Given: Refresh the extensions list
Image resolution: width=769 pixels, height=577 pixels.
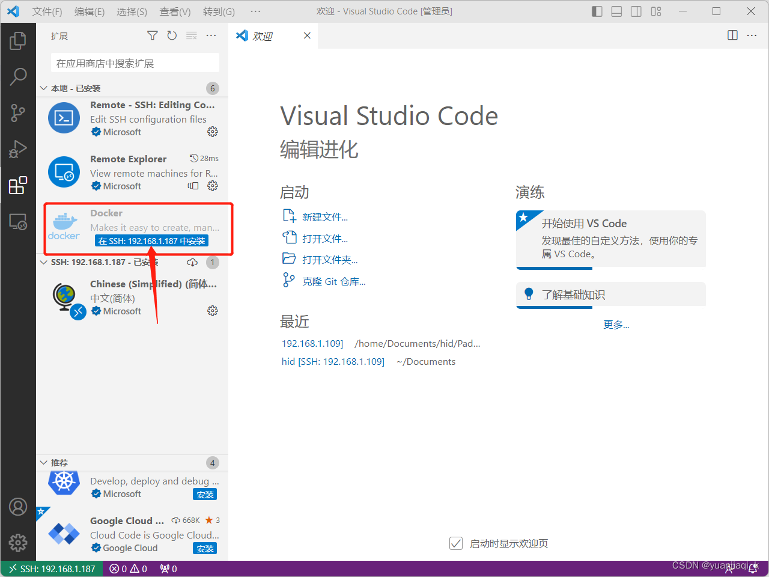Looking at the screenshot, I should click(x=172, y=36).
